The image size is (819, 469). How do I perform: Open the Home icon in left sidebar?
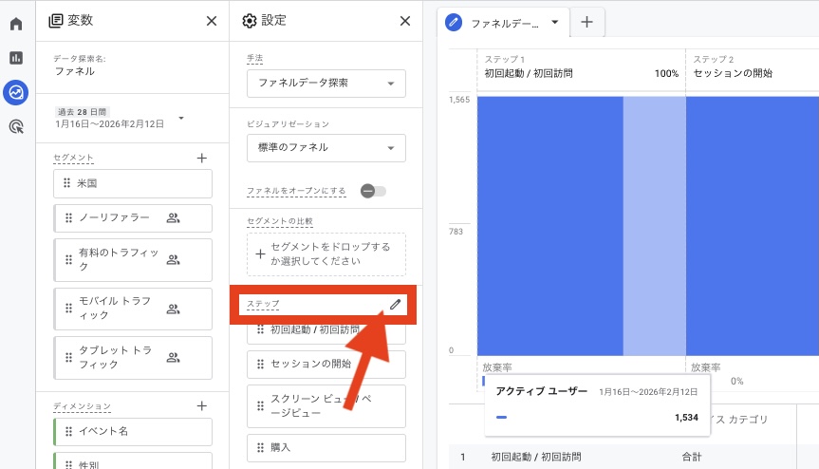(x=16, y=24)
